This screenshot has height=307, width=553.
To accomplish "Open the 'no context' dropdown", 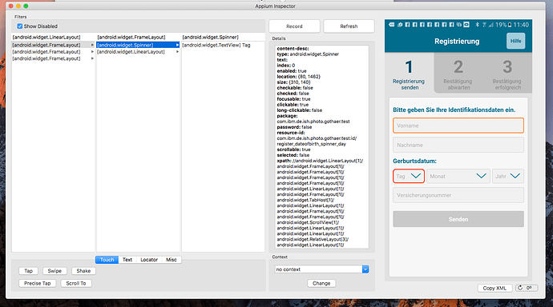I will coord(321,269).
